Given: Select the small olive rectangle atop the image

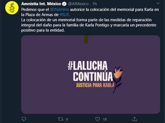Looking at the screenshot, I should pyautogui.click(x=86, y=39).
